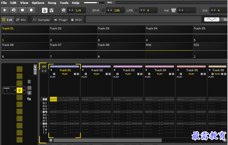
Task: Stop playback with the Stop button
Action: (x=22, y=10)
